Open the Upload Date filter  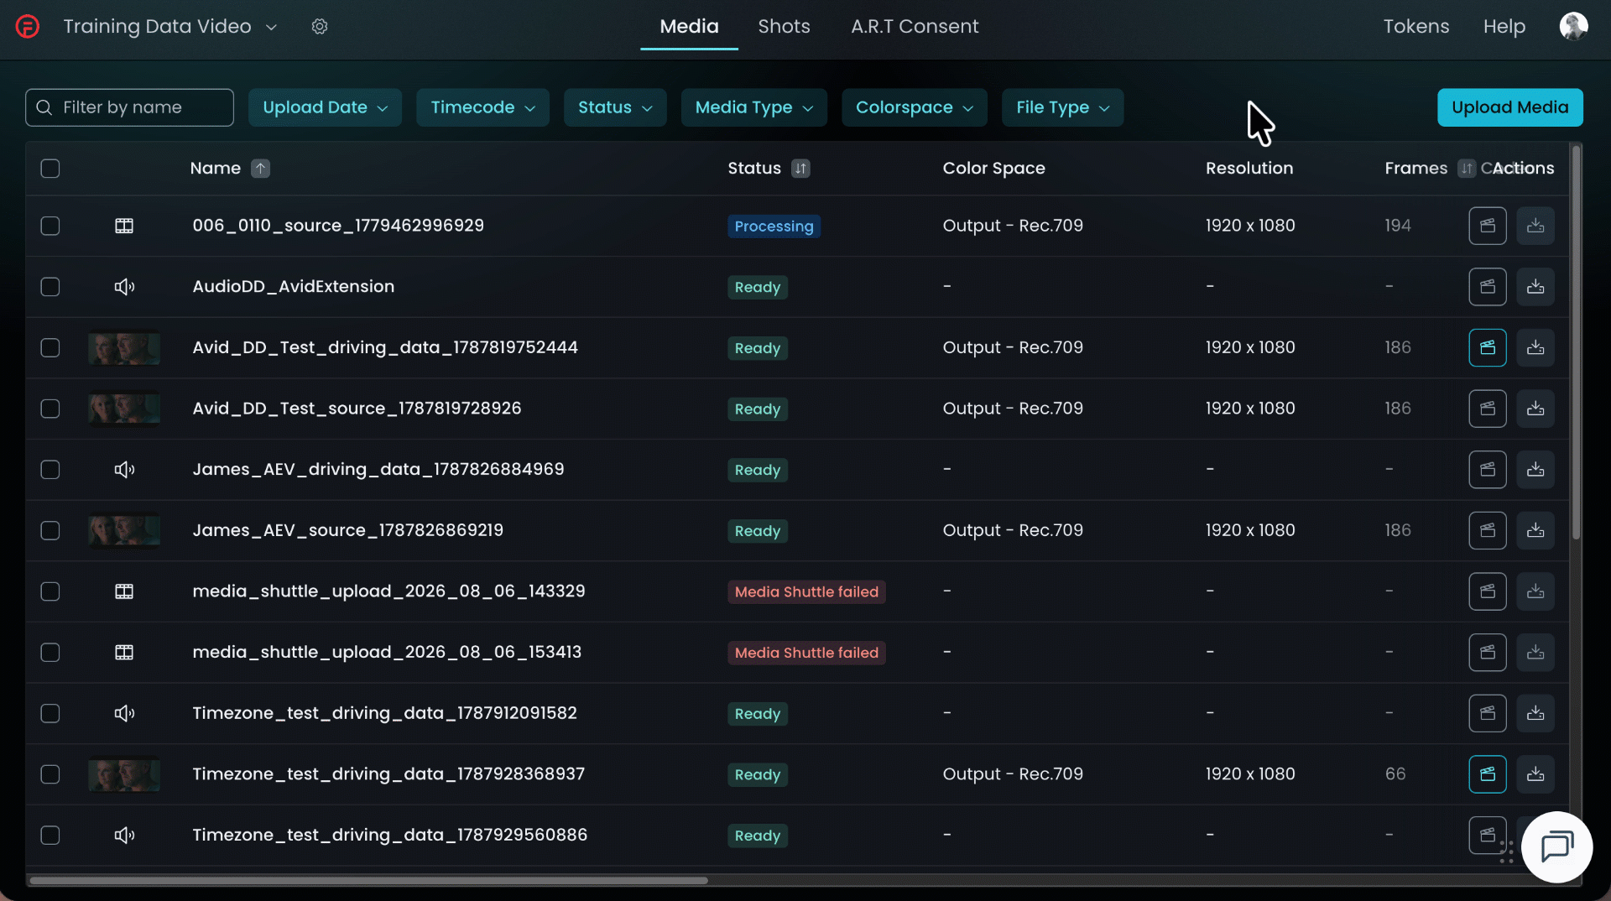325,107
